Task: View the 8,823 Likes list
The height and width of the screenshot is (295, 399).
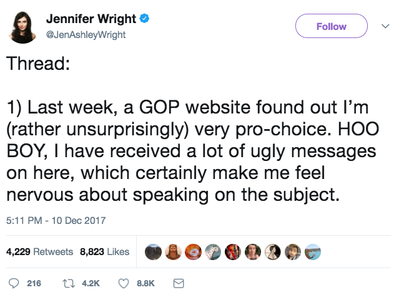Action: [x=104, y=252]
